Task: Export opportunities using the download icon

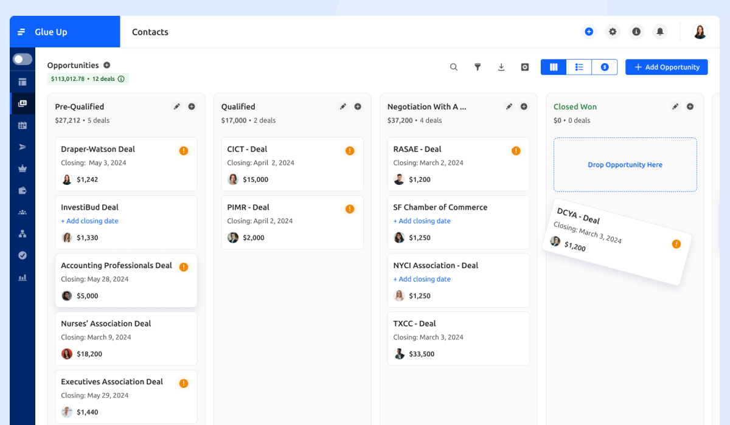Action: tap(501, 67)
